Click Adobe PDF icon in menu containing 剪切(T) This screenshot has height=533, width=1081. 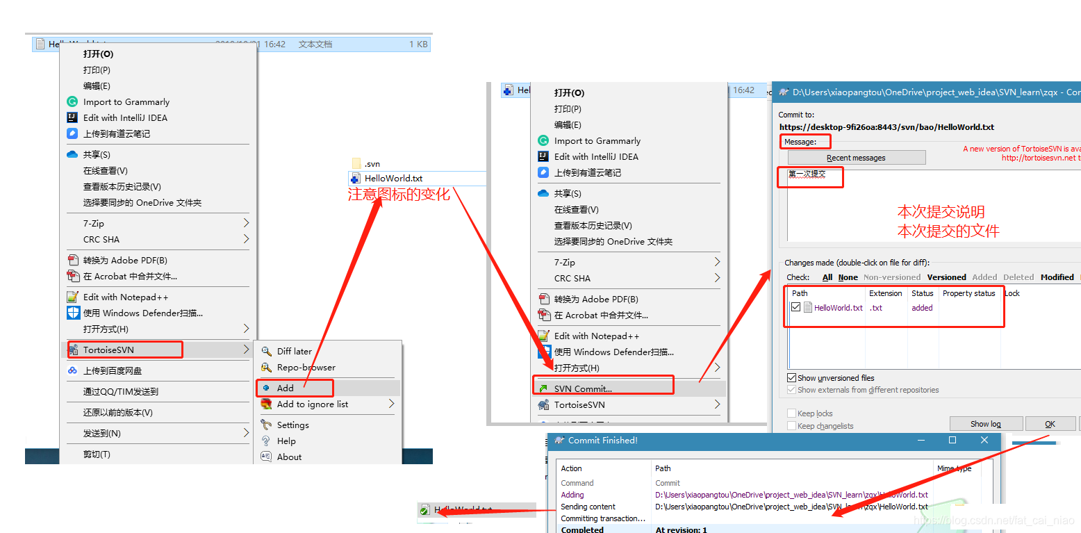[x=72, y=260]
